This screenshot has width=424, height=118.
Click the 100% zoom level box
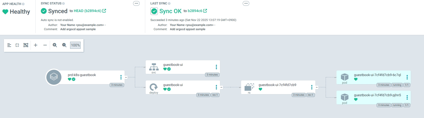pos(75,45)
